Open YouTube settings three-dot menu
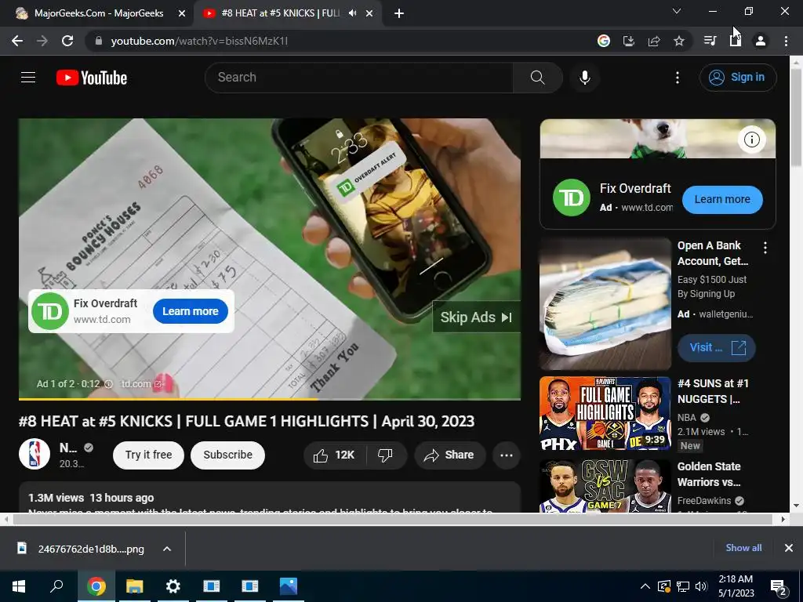 point(677,78)
